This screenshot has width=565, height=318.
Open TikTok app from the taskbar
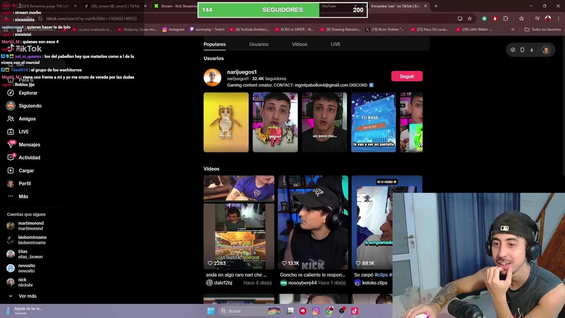pyautogui.click(x=354, y=311)
